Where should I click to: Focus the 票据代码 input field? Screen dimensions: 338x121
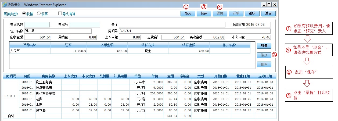pyautogui.click(x=37, y=25)
